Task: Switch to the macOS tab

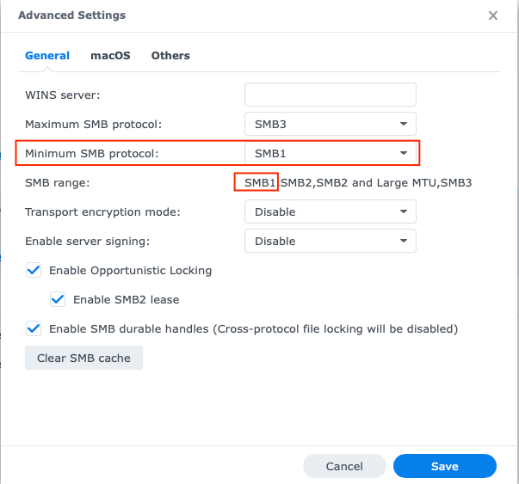Action: 110,56
